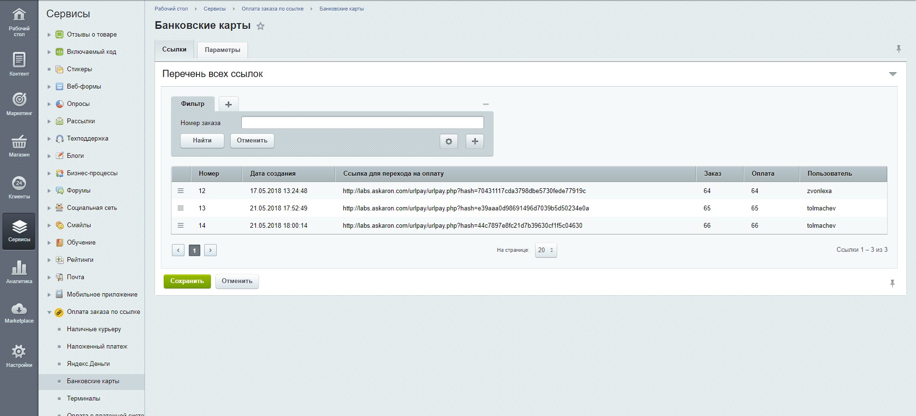Screen dimensions: 916x416
Task: Collapse the Оплата заказа по ссылке node
Action: click(49, 312)
